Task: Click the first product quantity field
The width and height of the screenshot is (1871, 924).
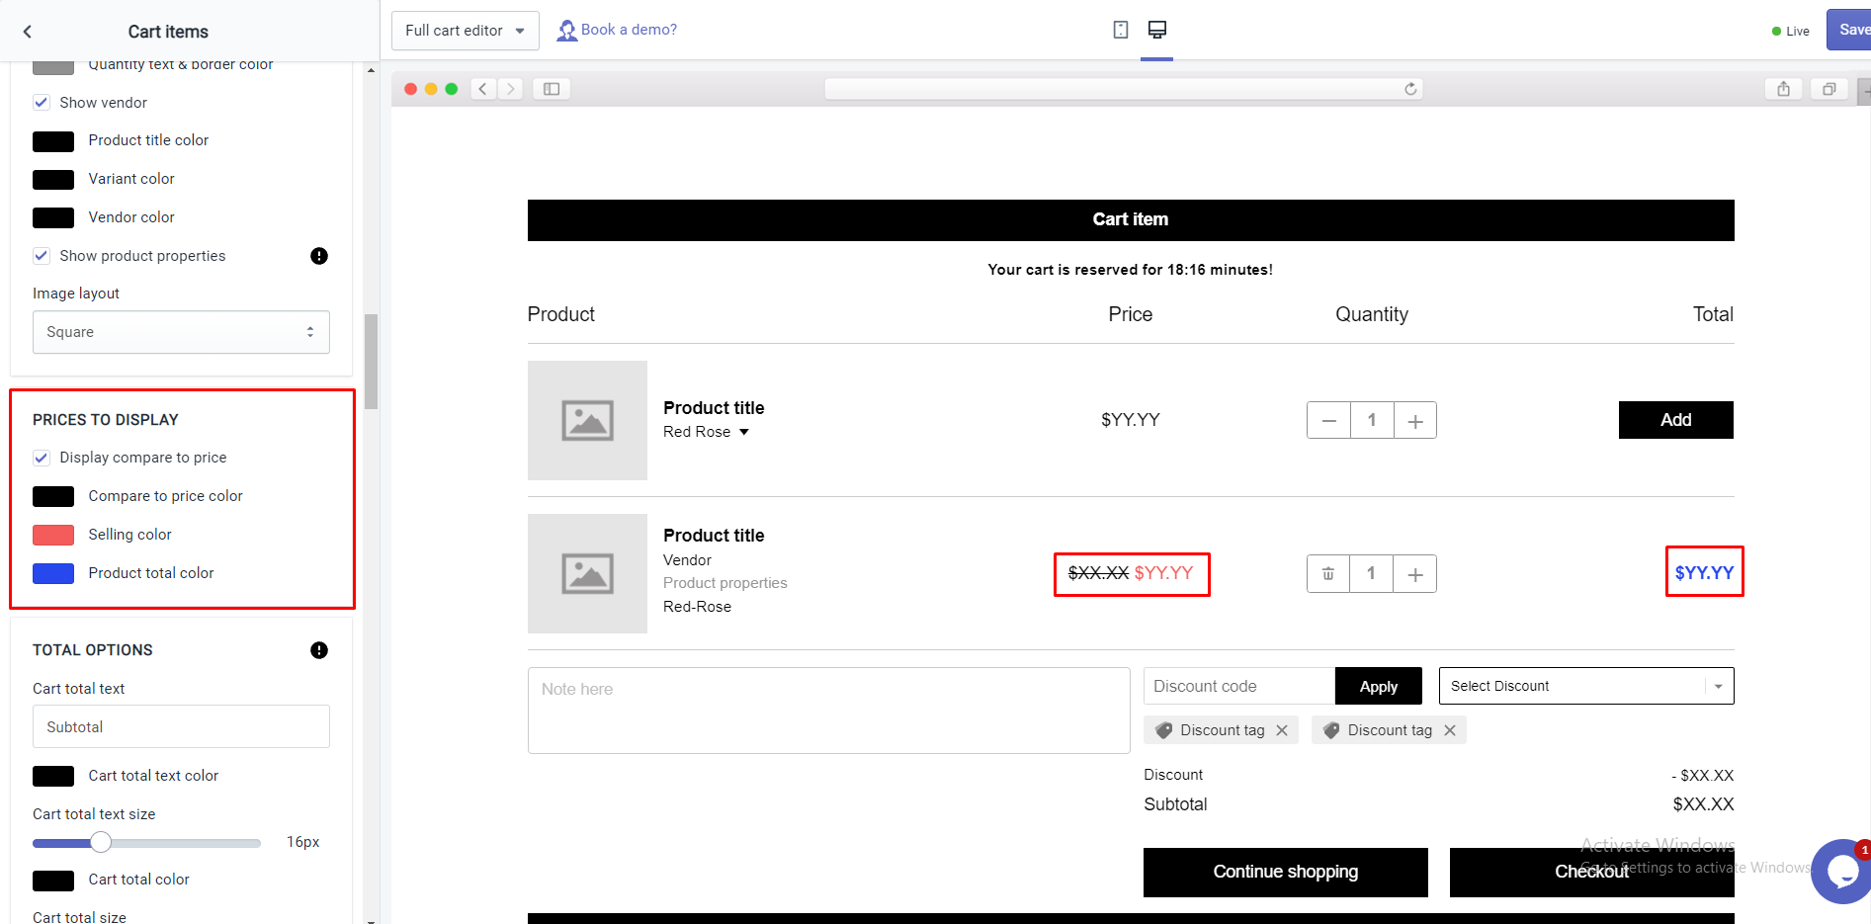Action: pyautogui.click(x=1372, y=420)
